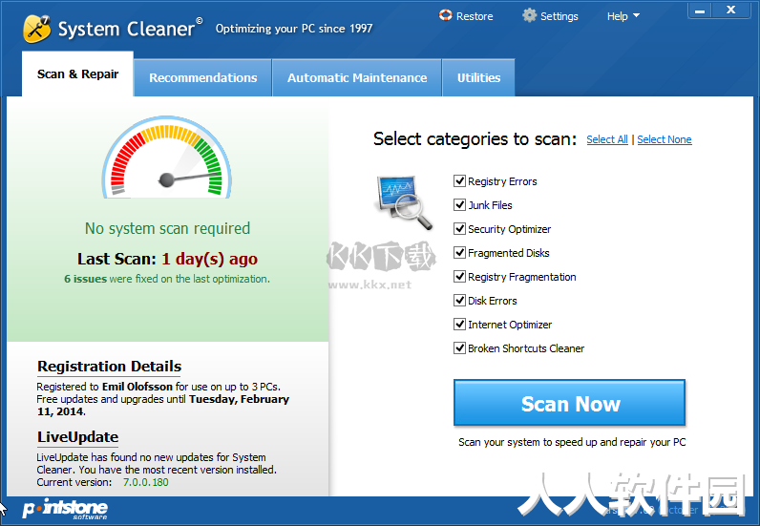Uncheck Broken Shortcuts Cleaner

[x=459, y=348]
